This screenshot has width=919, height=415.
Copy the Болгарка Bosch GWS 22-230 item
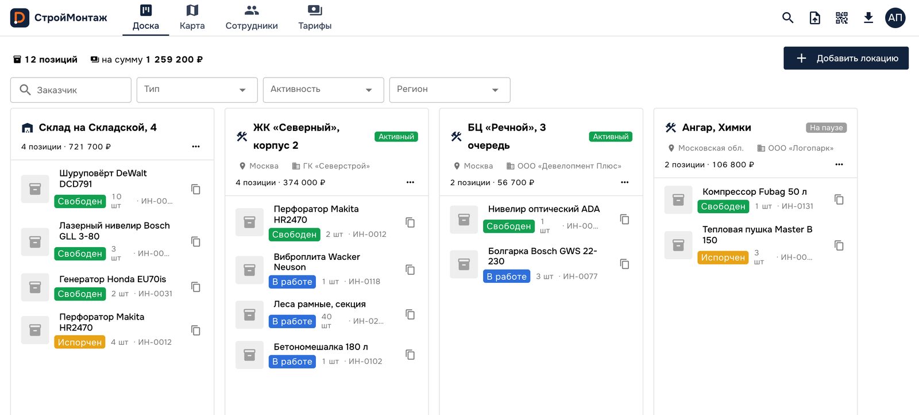click(x=625, y=264)
